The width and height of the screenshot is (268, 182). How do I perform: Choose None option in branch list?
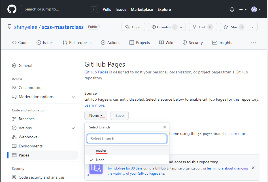pyautogui.click(x=127, y=160)
